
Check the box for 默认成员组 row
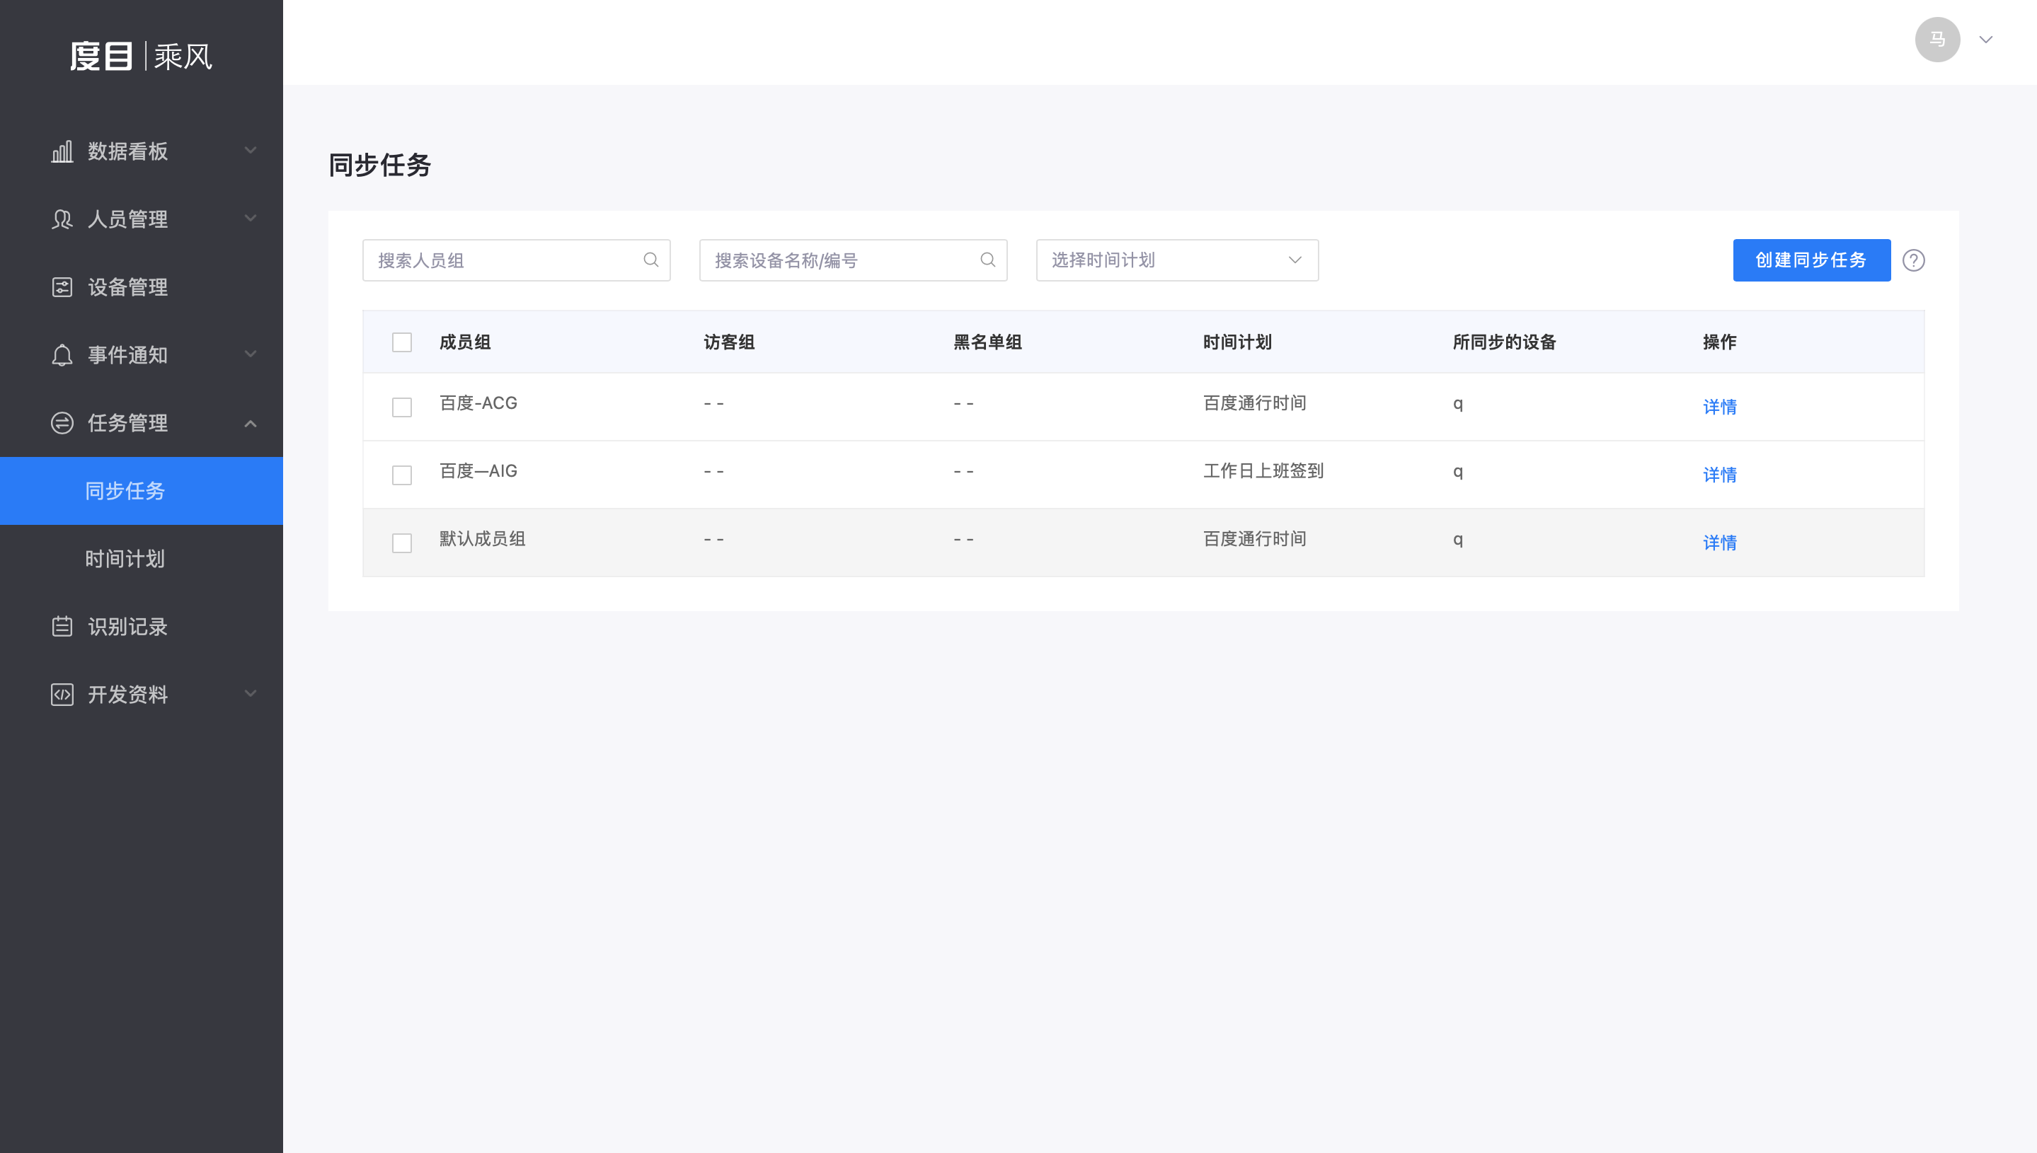[x=402, y=543]
